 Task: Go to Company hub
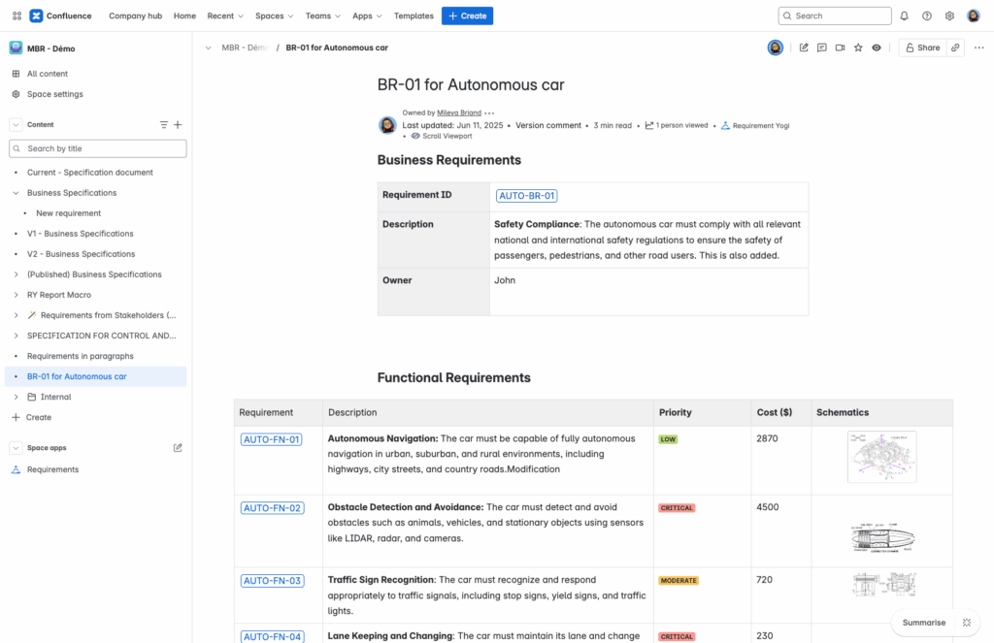(135, 16)
